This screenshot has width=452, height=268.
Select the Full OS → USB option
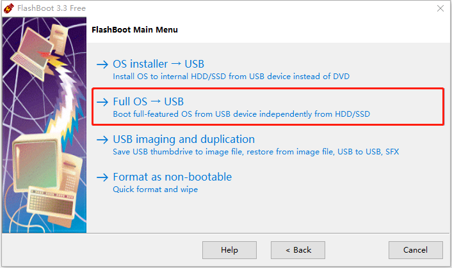148,101
